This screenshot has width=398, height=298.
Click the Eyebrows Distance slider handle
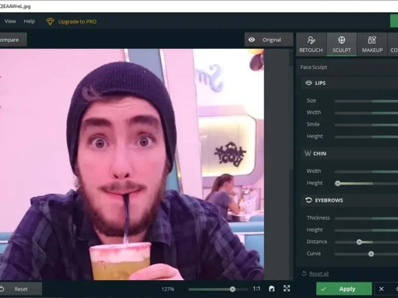click(359, 242)
